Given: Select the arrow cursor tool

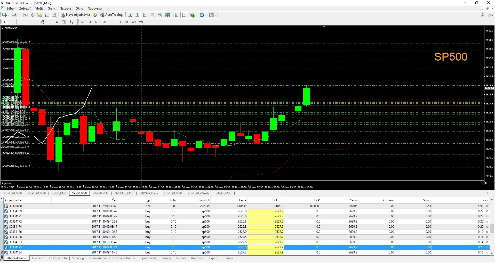Looking at the screenshot, I should coord(5,22).
